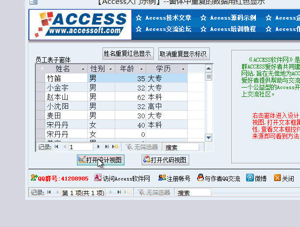Click the 学历 cell 高中
The height and width of the screenshot is (227, 300).
pos(167,106)
